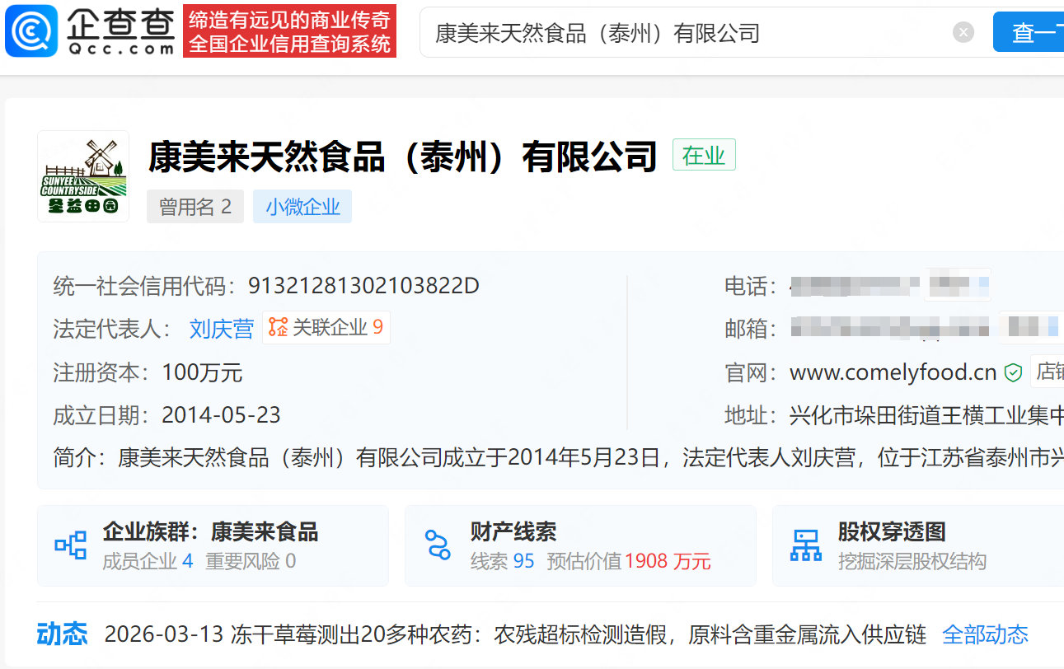Click founding date 2014-05-23
Viewport: 1064px width, 669px height.
221,415
